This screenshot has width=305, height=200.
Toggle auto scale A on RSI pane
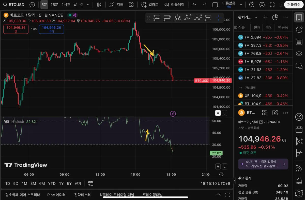(x=218, y=166)
